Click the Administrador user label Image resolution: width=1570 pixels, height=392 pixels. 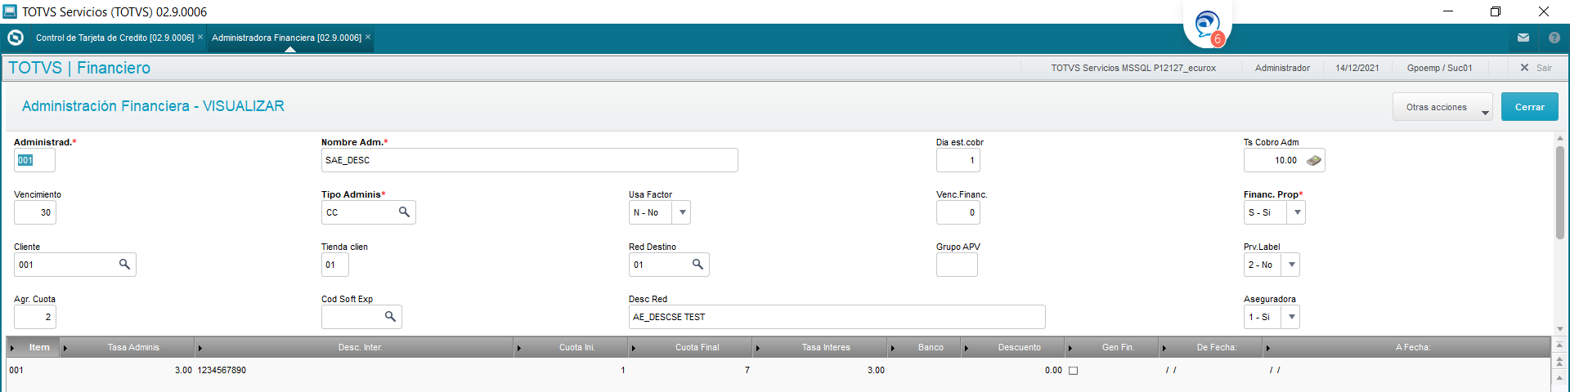(1282, 68)
